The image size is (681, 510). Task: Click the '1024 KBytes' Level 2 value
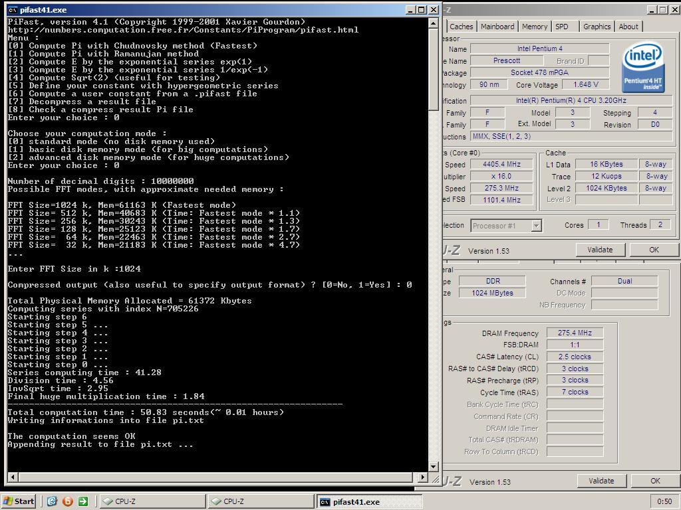coord(607,188)
